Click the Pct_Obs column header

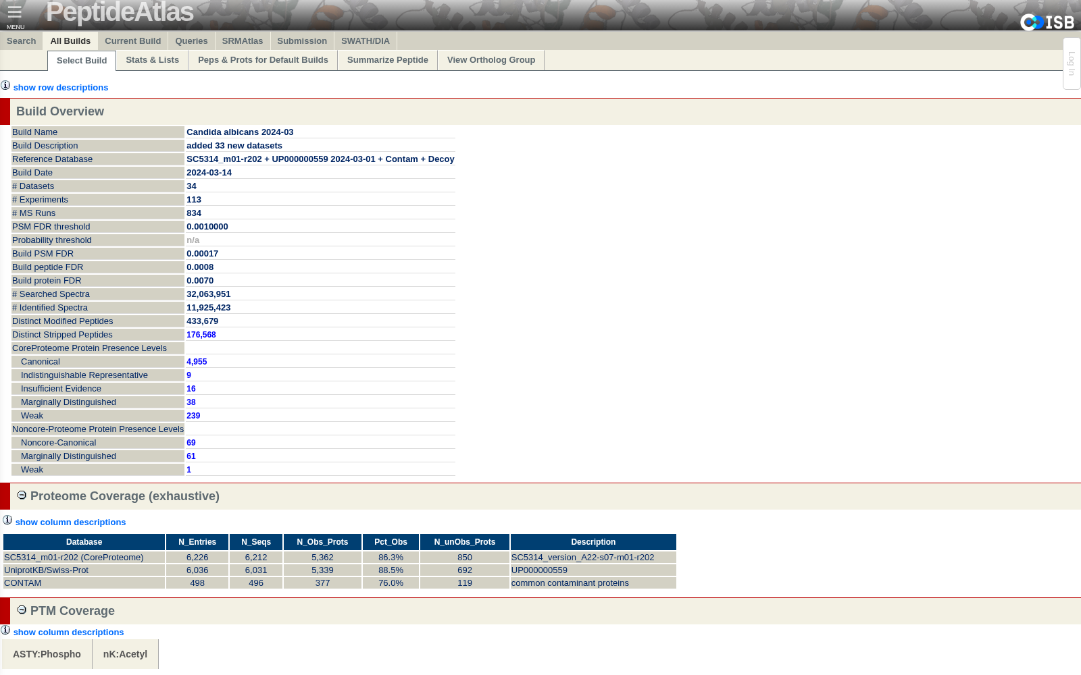(391, 542)
